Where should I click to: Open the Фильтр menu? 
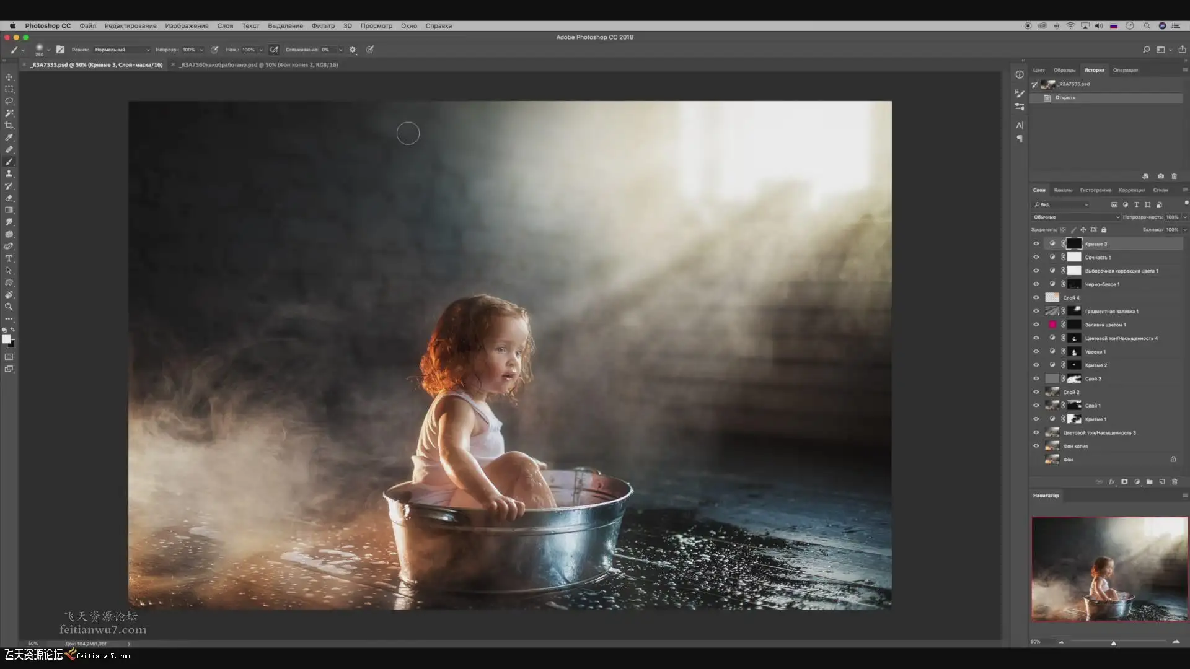(x=322, y=26)
